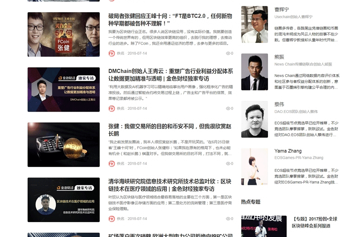Open 熊振 name link
The width and height of the screenshot is (361, 237).
(279, 57)
